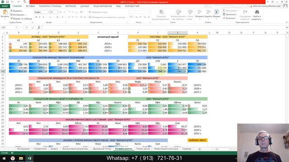Screen dimensions: 289x162
Task: Click the Yandex browser taskbar icon
Action: [x=13, y=158]
